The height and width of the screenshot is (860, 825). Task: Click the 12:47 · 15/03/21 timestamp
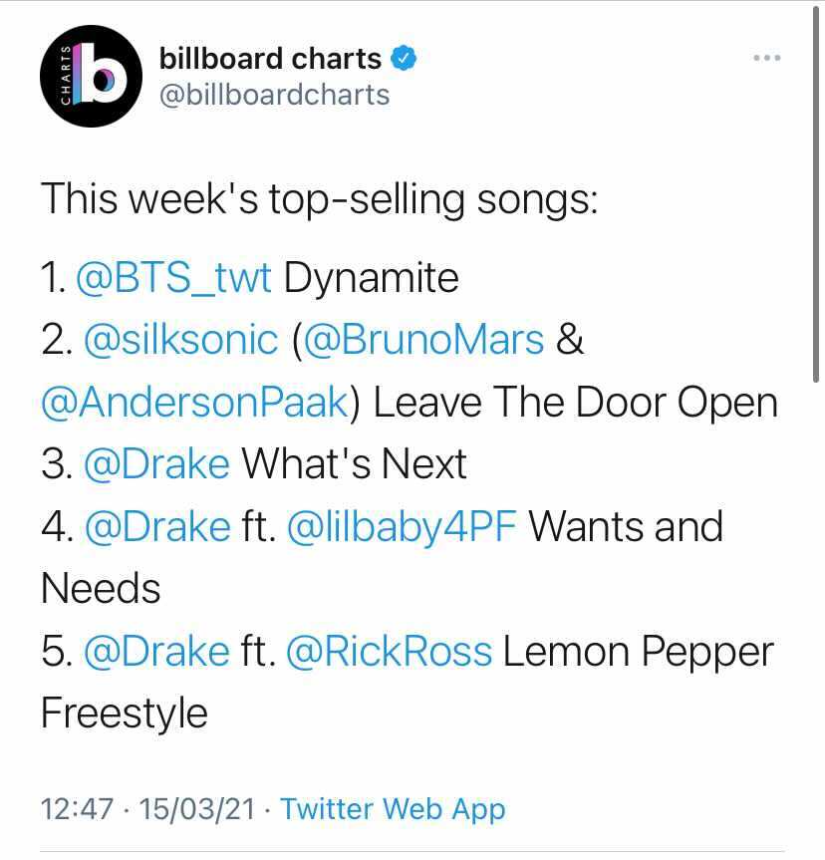(148, 809)
